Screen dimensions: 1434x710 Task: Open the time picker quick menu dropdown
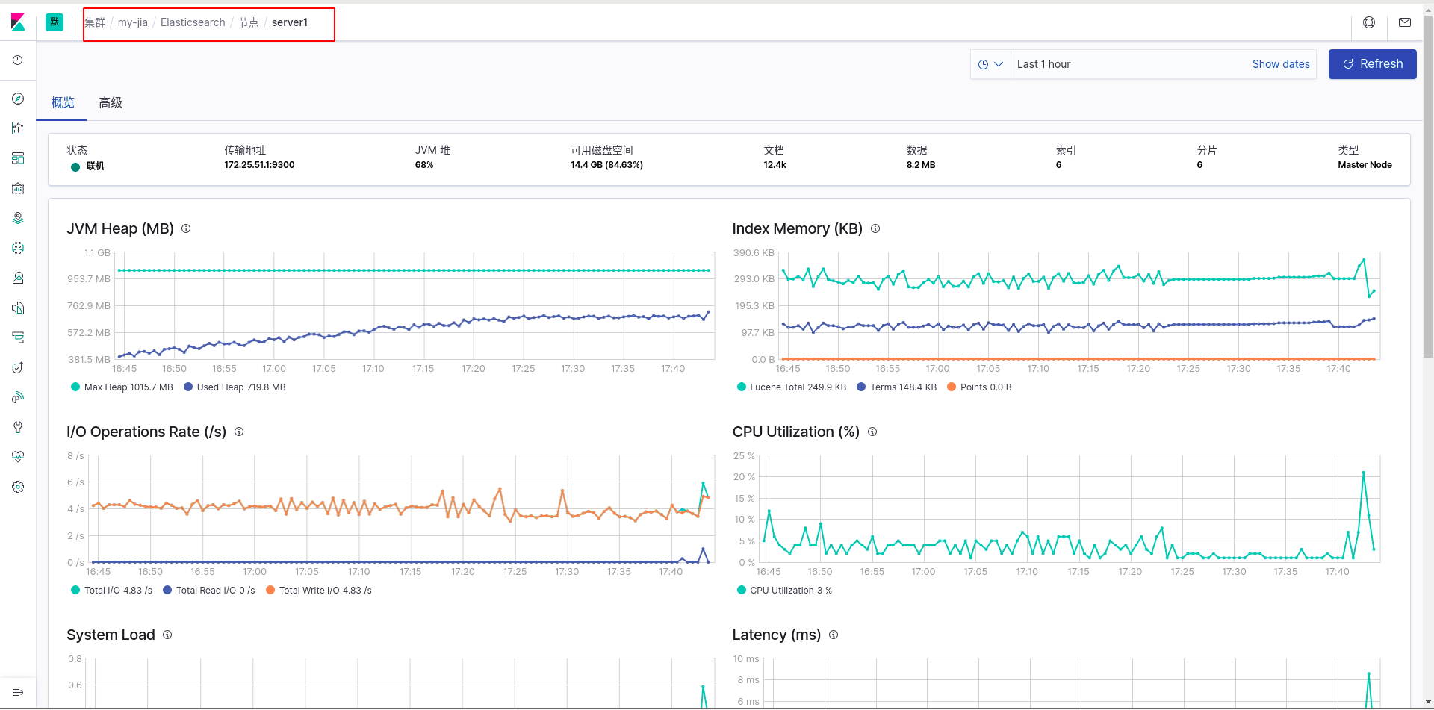(x=990, y=64)
